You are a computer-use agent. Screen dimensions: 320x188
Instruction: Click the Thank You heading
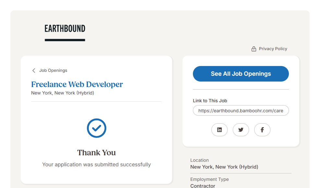pyautogui.click(x=97, y=153)
